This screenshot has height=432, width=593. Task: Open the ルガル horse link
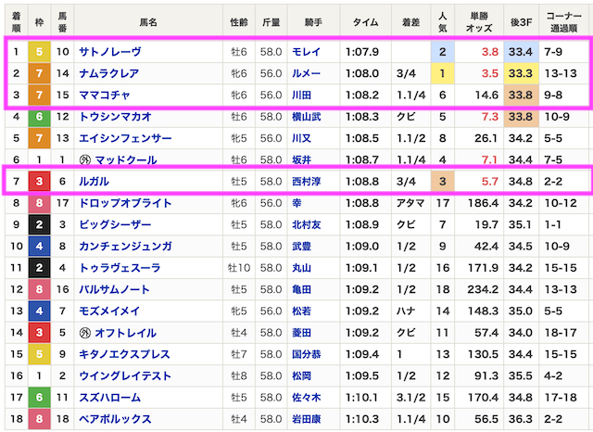tap(94, 182)
